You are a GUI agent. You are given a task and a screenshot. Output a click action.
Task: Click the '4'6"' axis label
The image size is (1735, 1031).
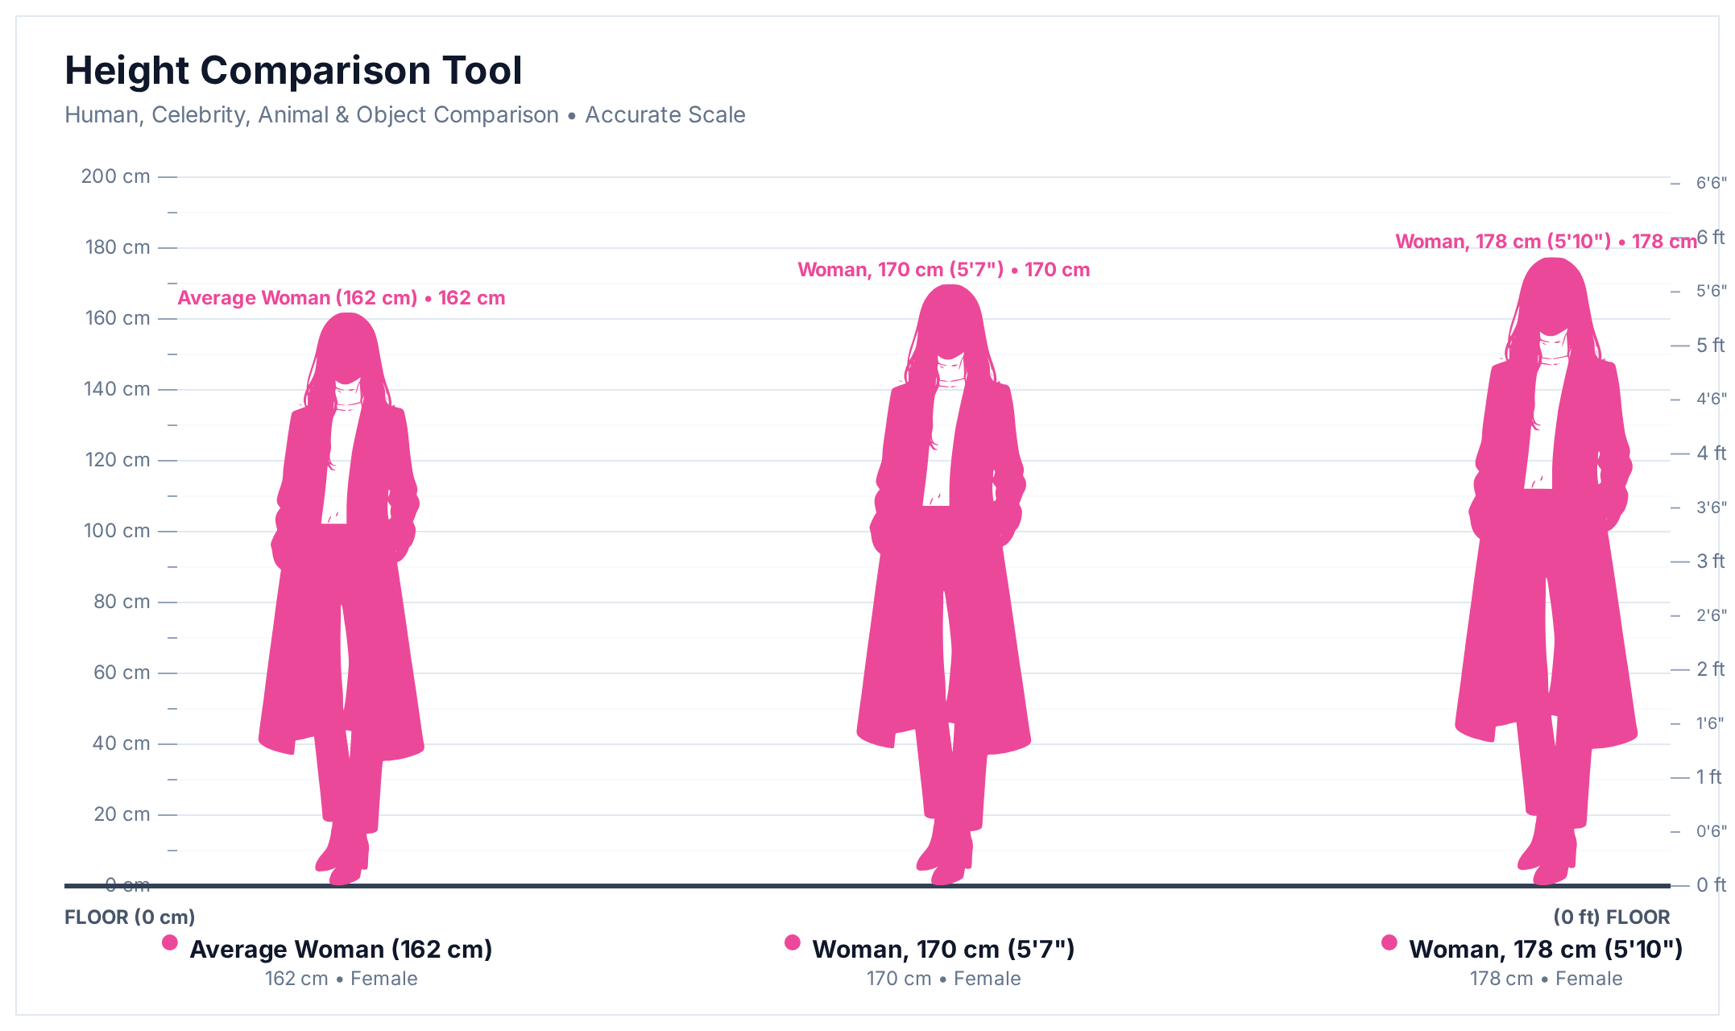[x=1712, y=400]
